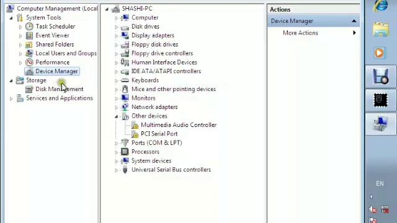
Task: Expand the Performance node
Action: (20, 63)
